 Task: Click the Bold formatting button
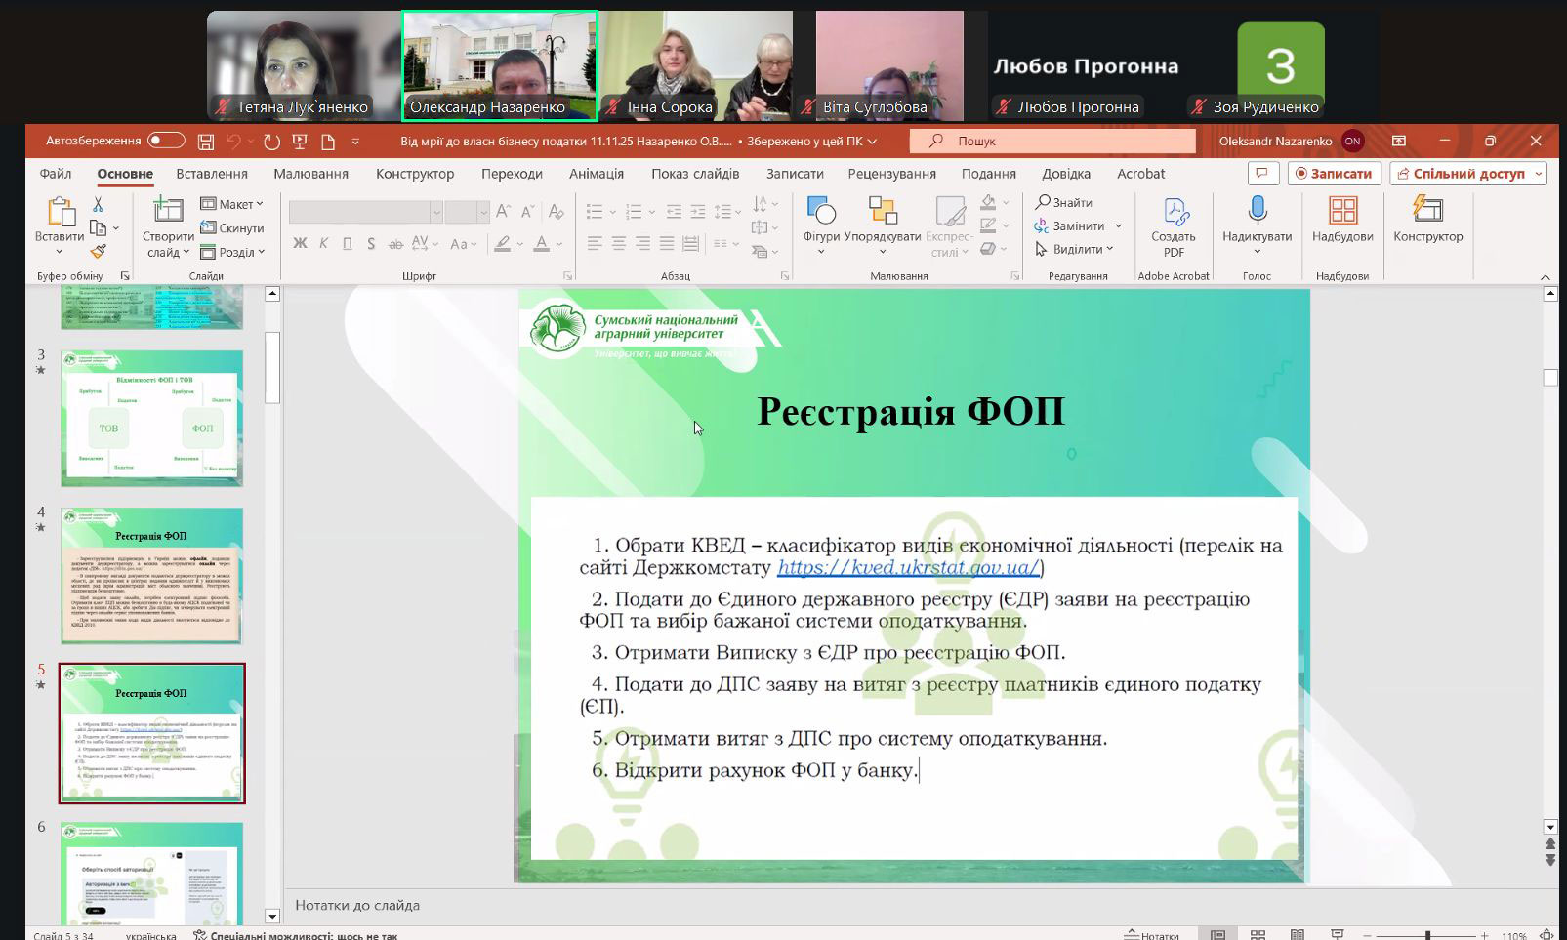click(300, 243)
